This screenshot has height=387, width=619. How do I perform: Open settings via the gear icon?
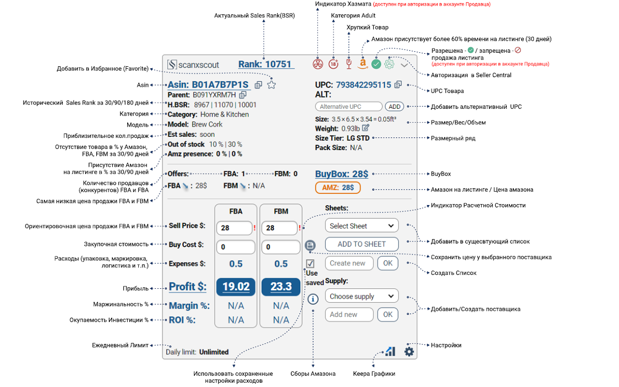(x=409, y=351)
